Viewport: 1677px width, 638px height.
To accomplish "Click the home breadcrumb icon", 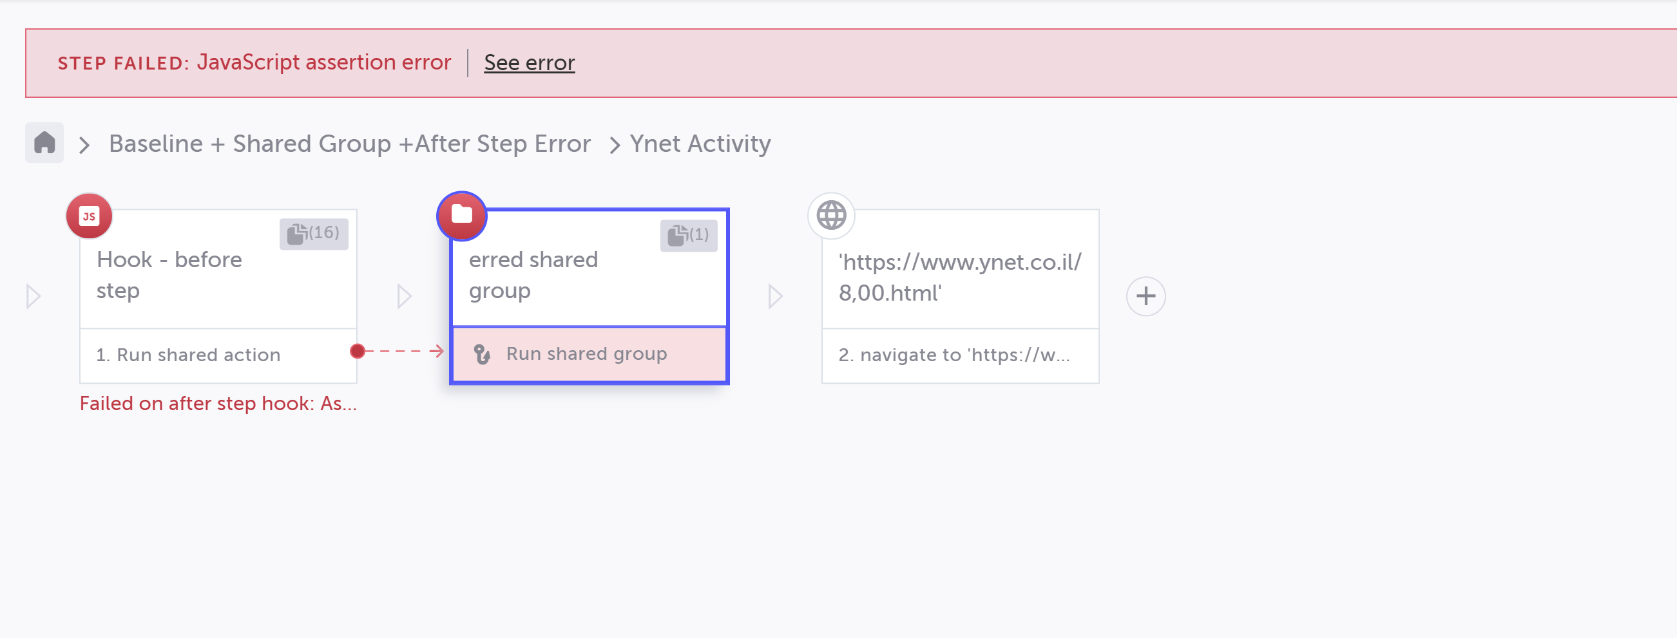I will coord(44,142).
